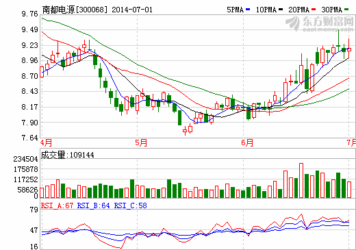Click the 8.96 price axis label
The height and width of the screenshot is (250, 356).
tap(29, 60)
